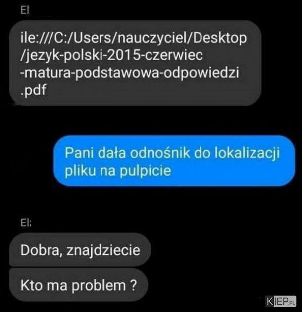Click the word 'problem' in last message

point(99,286)
